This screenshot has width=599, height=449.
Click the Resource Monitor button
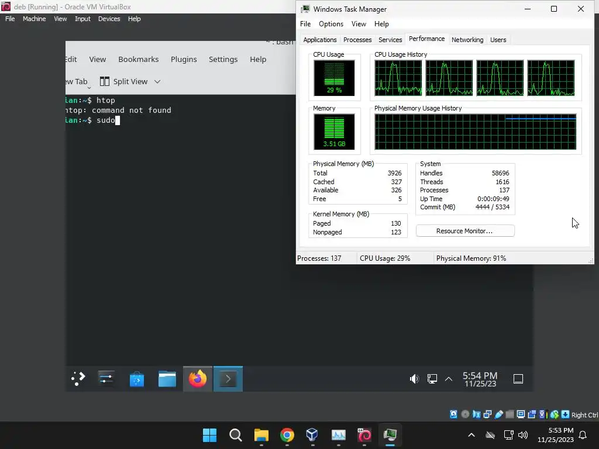(465, 231)
